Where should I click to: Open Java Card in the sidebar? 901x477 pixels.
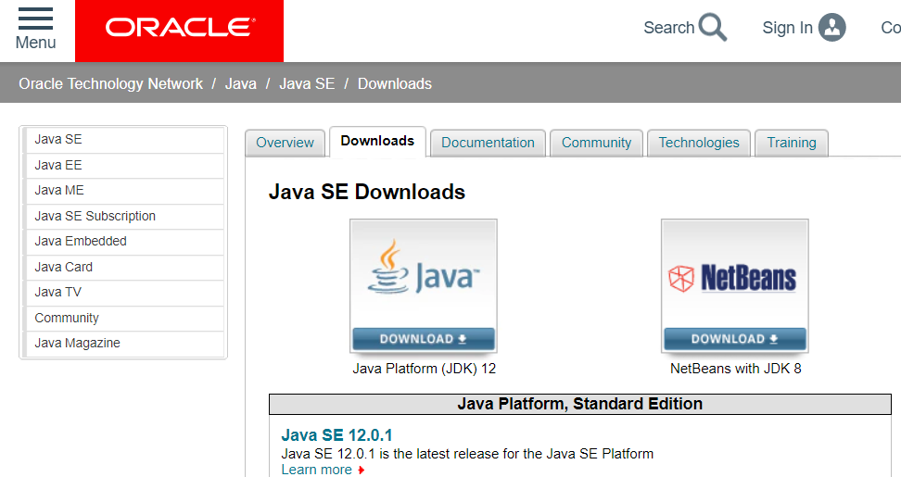[123, 267]
